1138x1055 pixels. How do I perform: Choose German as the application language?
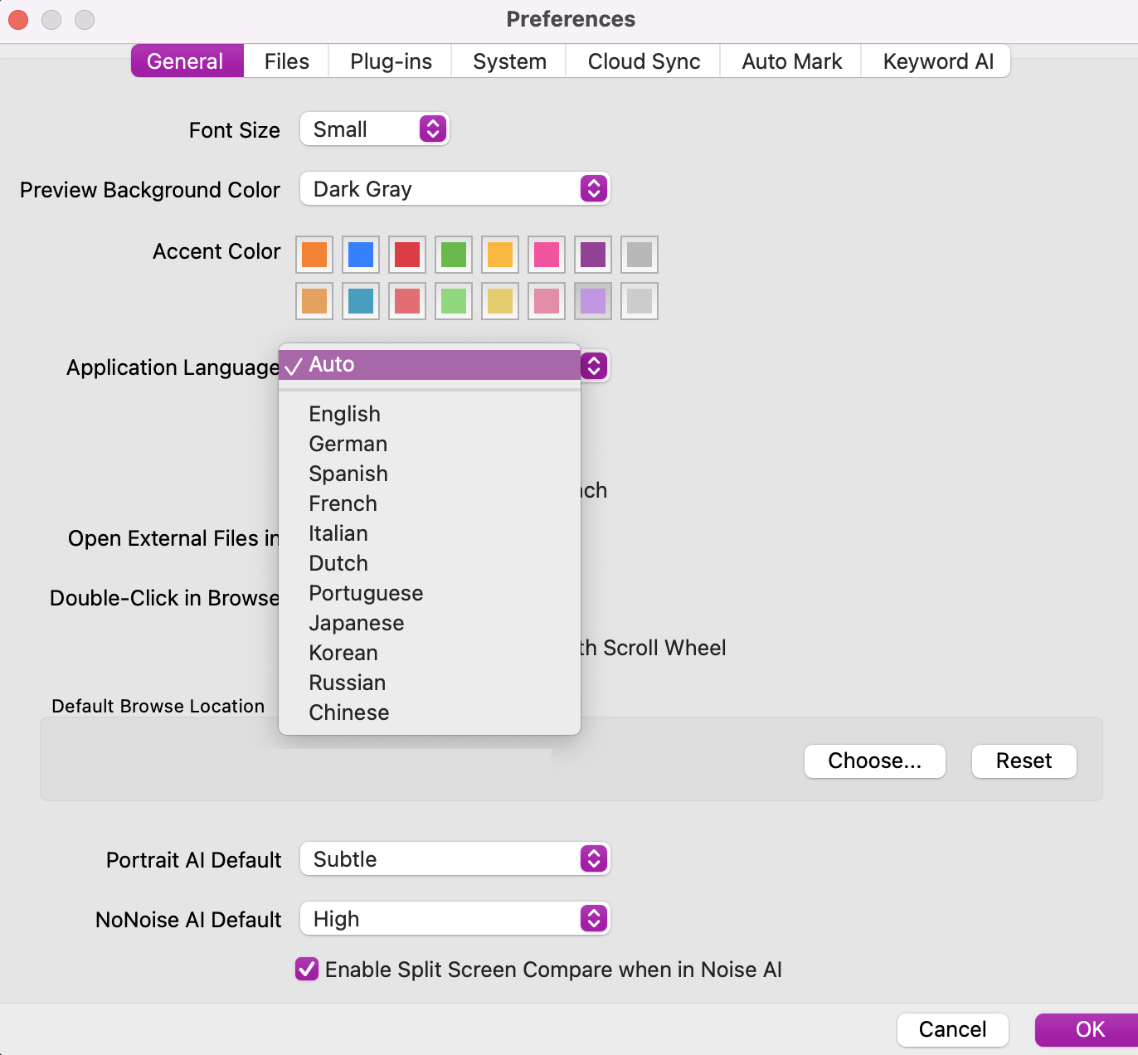(348, 444)
